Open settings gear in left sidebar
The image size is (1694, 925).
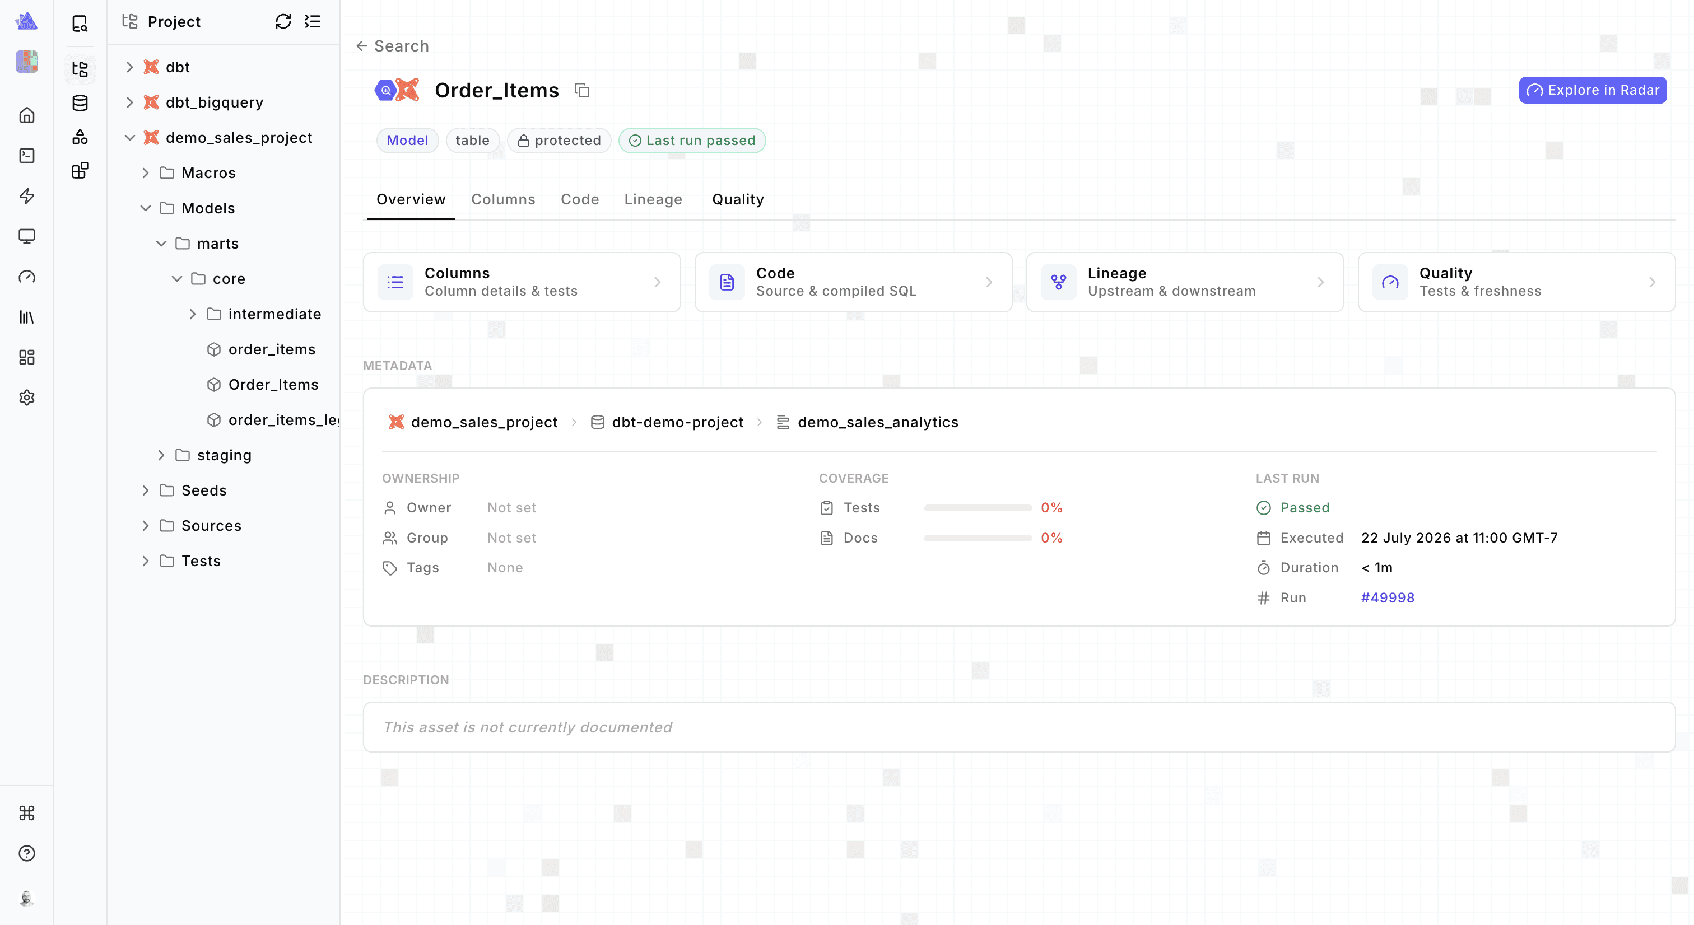27,398
